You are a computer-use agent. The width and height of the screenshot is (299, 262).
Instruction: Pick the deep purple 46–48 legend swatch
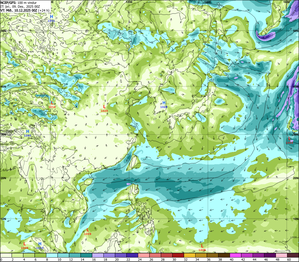(x=270, y=255)
